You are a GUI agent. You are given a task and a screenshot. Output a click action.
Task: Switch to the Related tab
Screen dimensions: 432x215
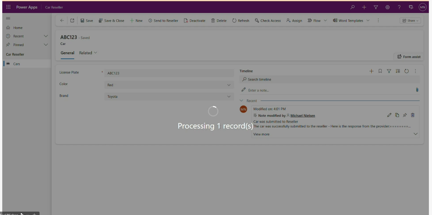[88, 53]
